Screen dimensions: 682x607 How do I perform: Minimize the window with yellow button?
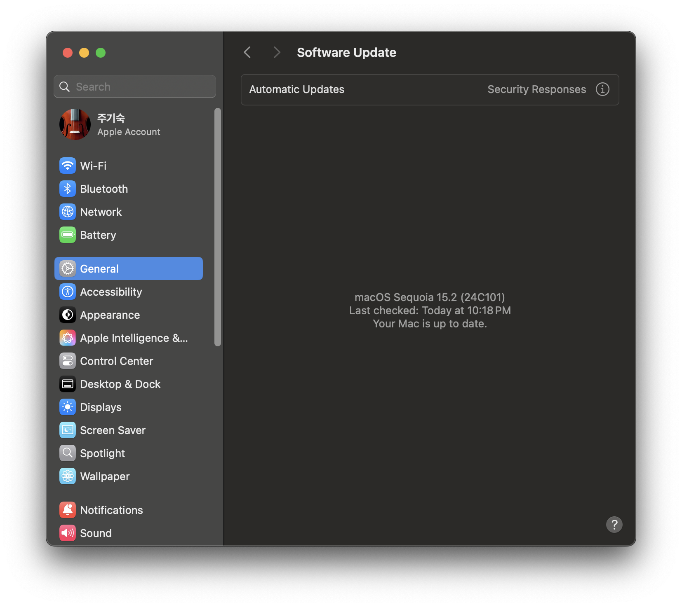[x=84, y=53]
